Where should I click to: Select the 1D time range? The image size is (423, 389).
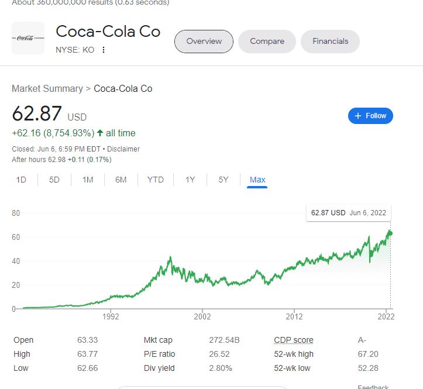pos(21,180)
